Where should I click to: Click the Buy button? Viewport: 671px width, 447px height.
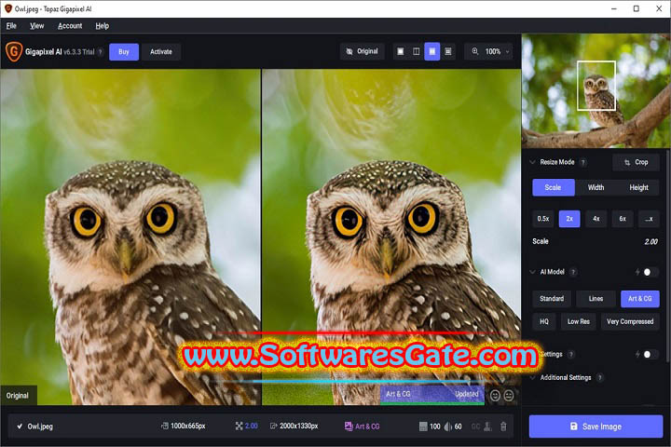pos(124,52)
